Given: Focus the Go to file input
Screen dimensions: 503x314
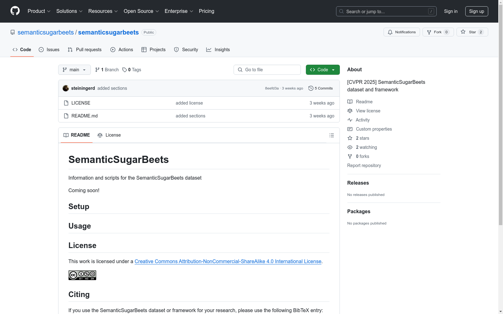Looking at the screenshot, I should coord(267,70).
